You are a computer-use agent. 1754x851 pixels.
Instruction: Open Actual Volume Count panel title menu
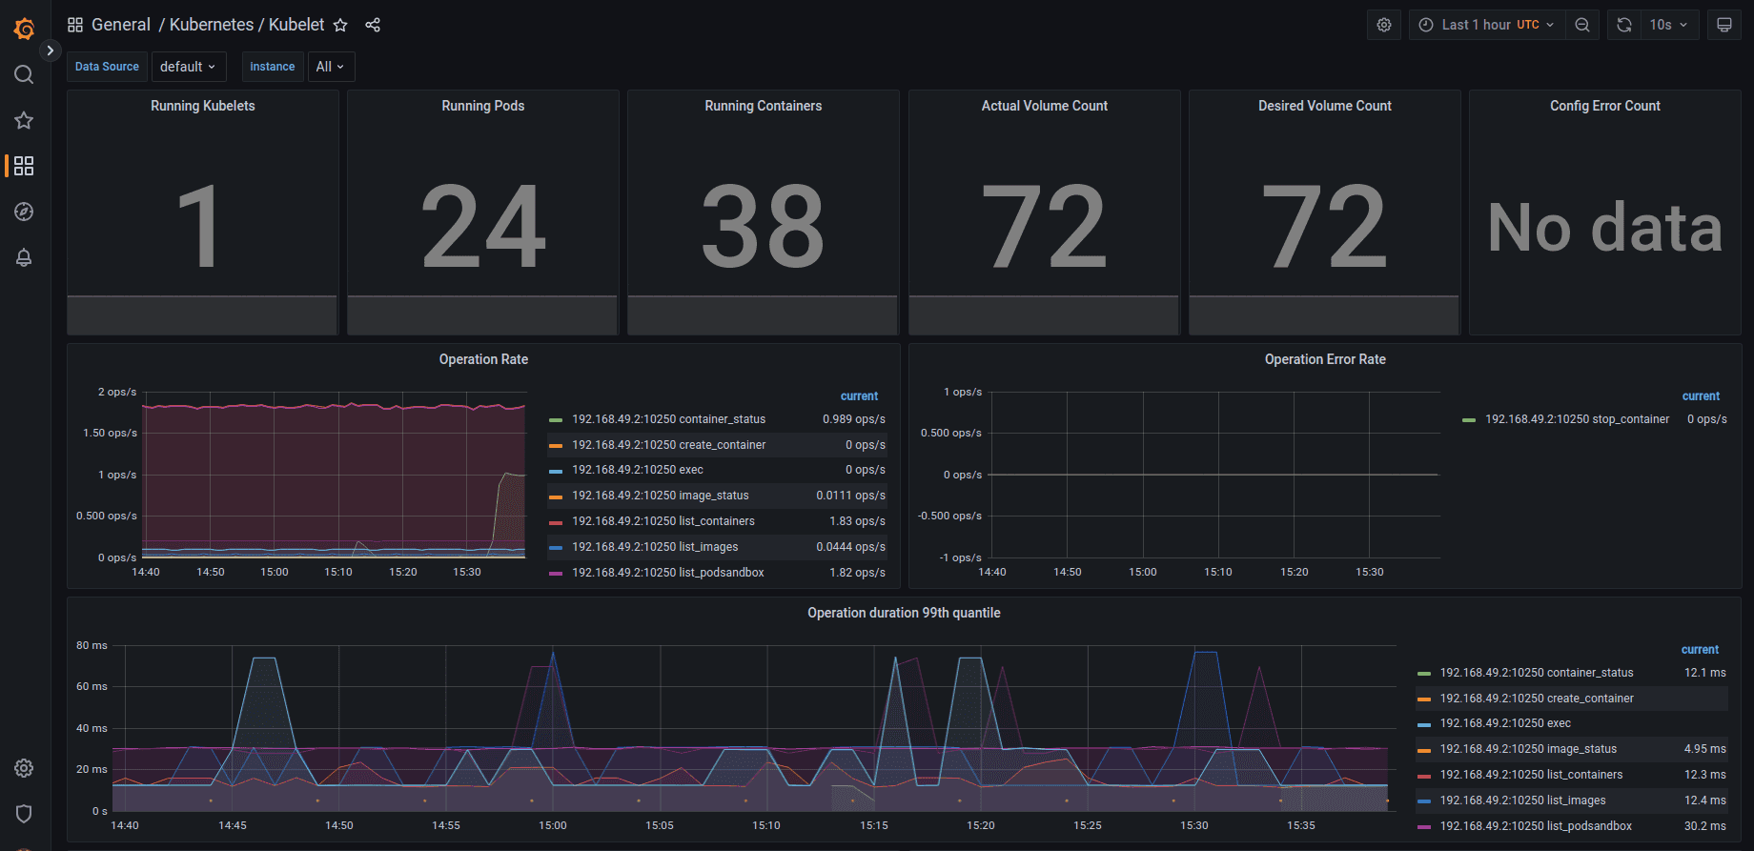click(x=1045, y=106)
